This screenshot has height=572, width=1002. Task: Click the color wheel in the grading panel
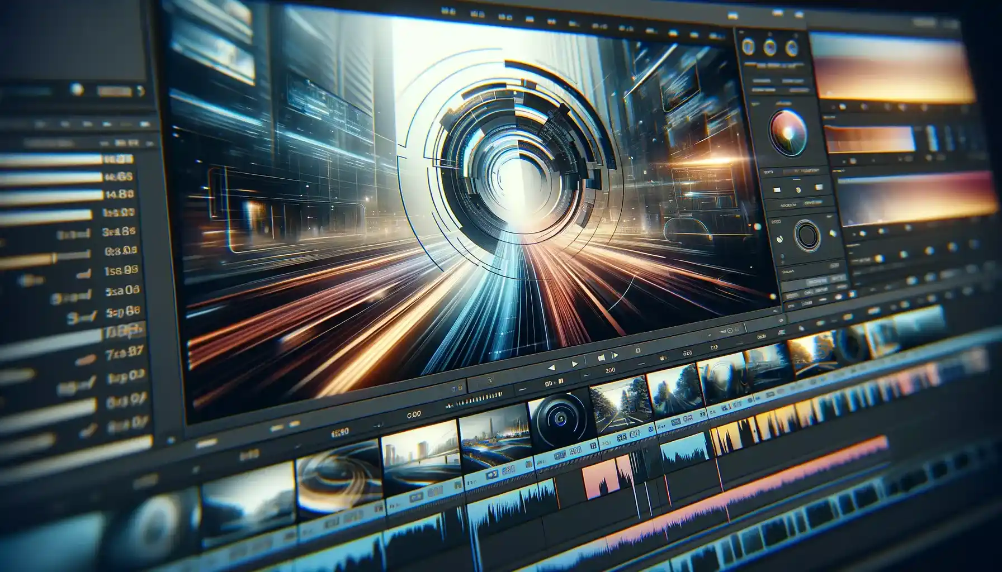[787, 134]
